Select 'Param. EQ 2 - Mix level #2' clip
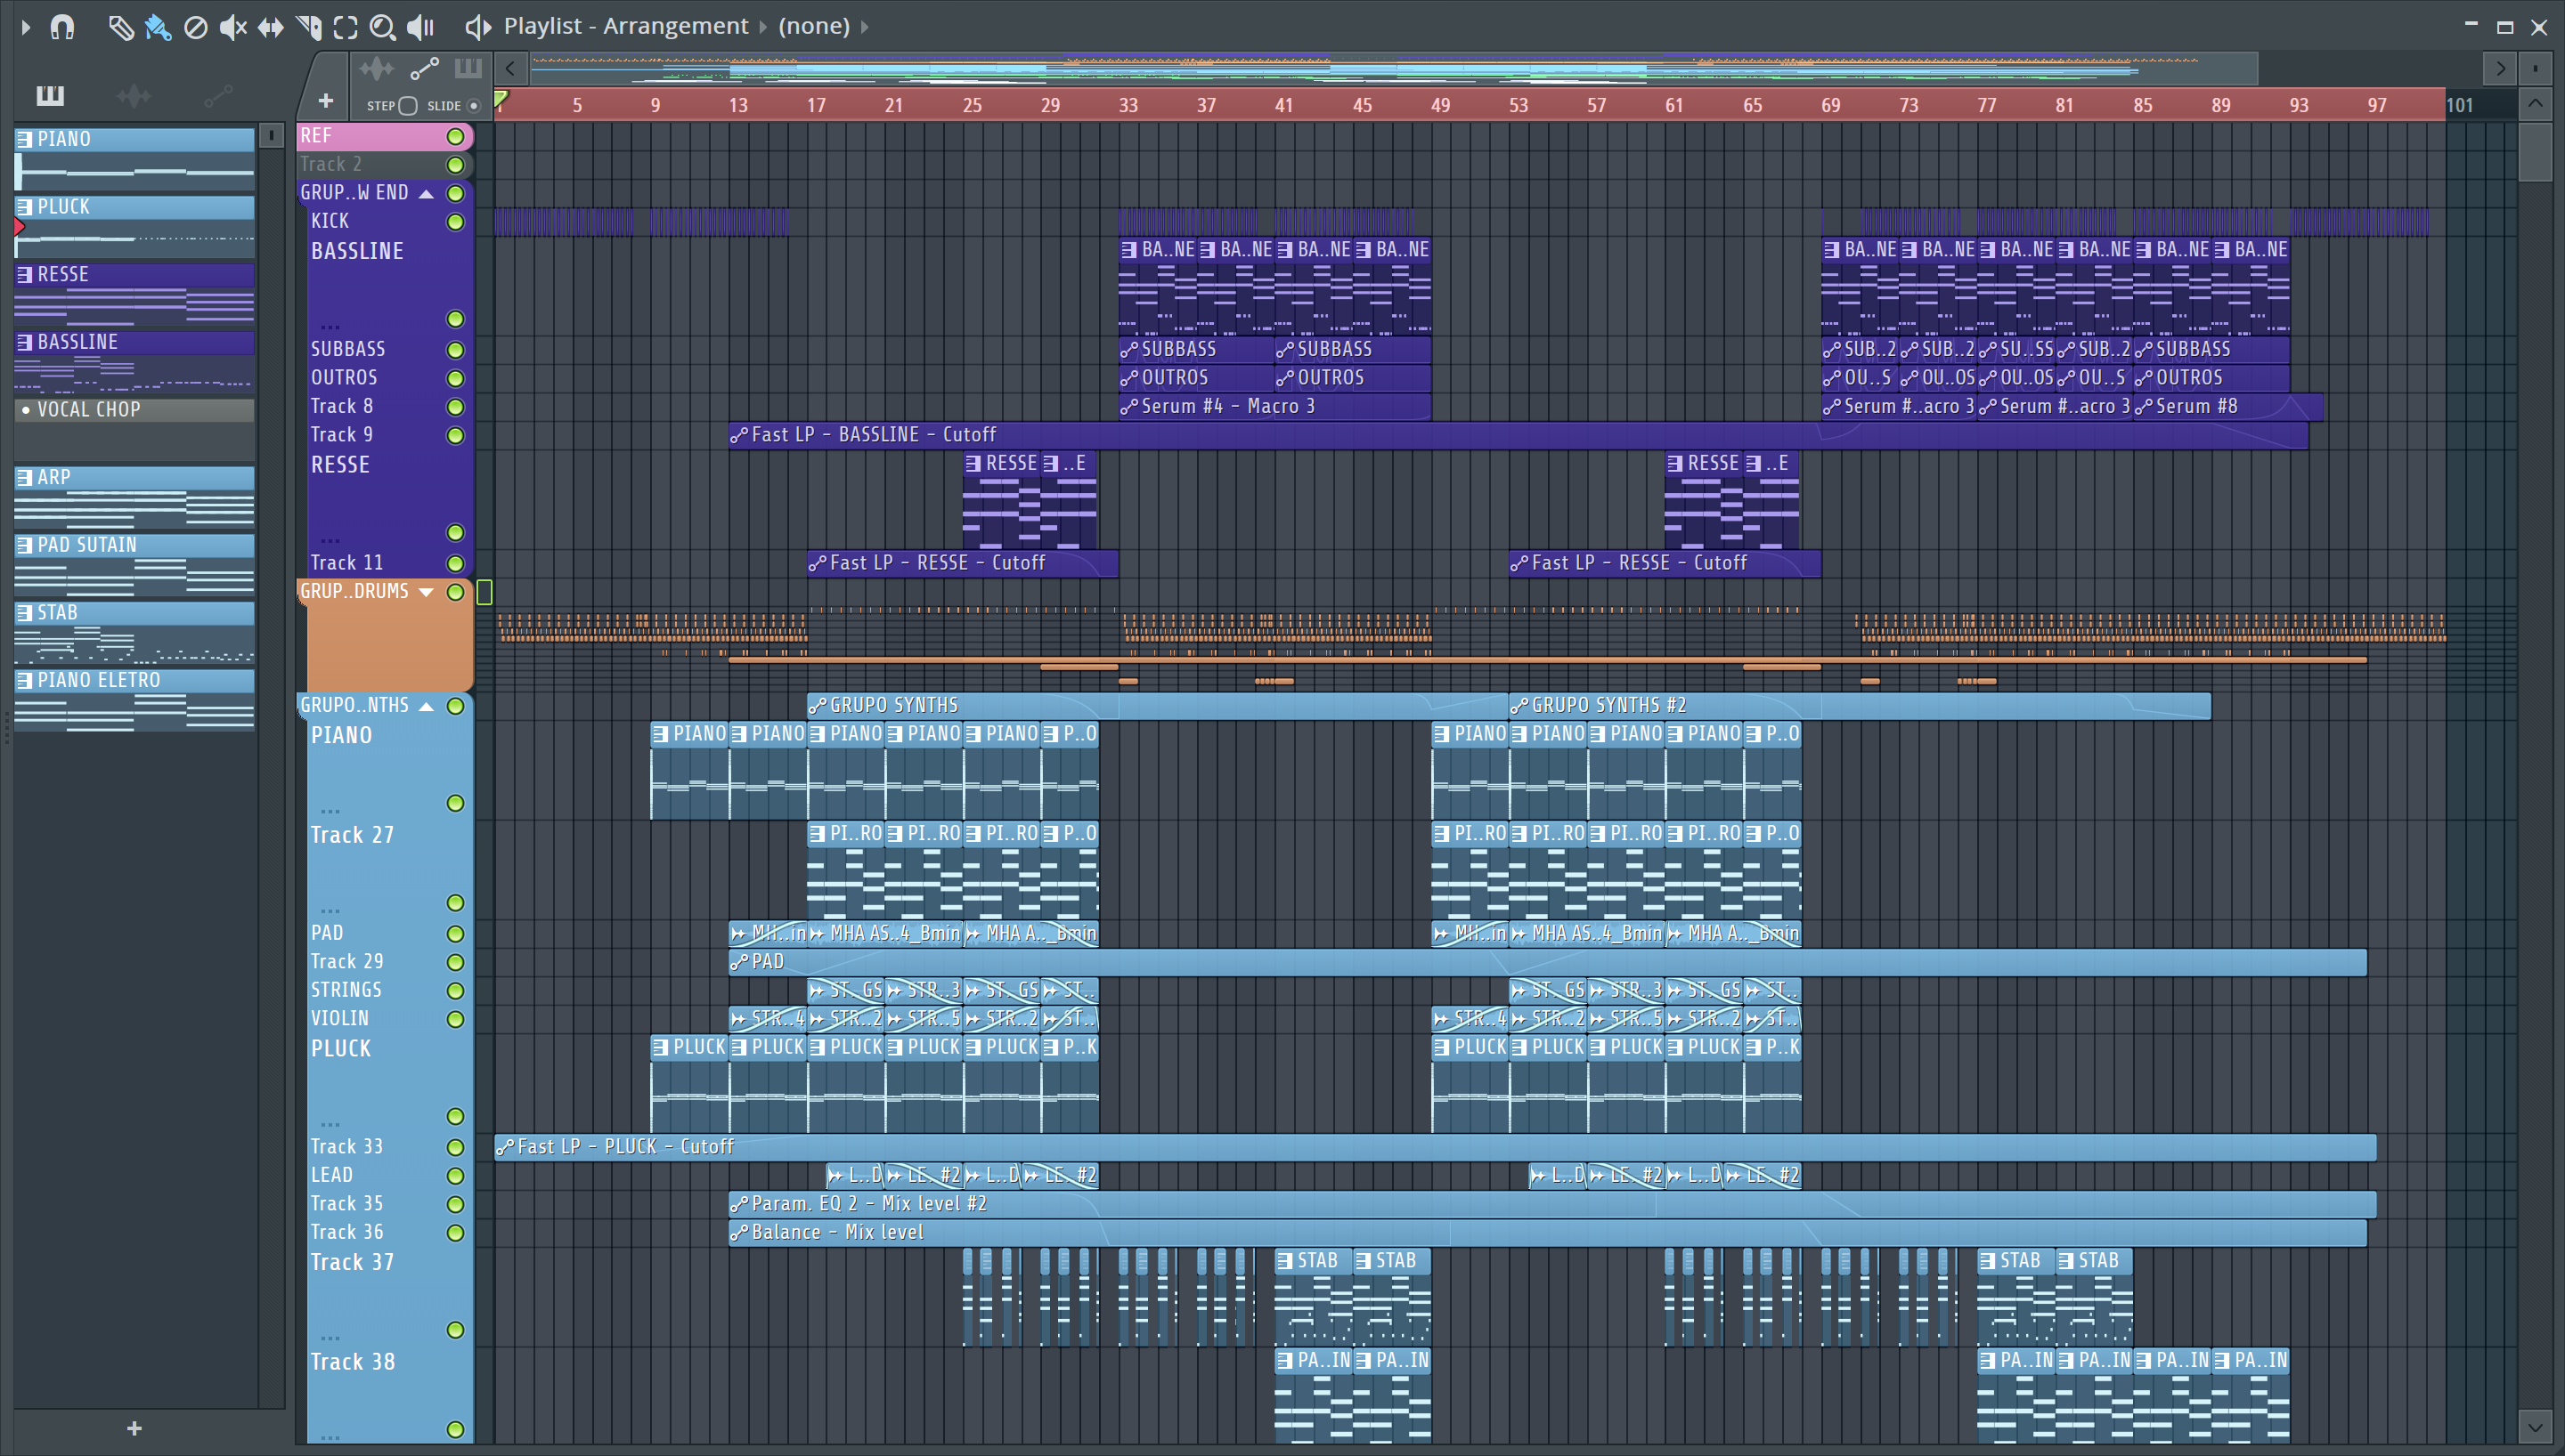This screenshot has width=2565, height=1456. pyautogui.click(x=1551, y=1204)
